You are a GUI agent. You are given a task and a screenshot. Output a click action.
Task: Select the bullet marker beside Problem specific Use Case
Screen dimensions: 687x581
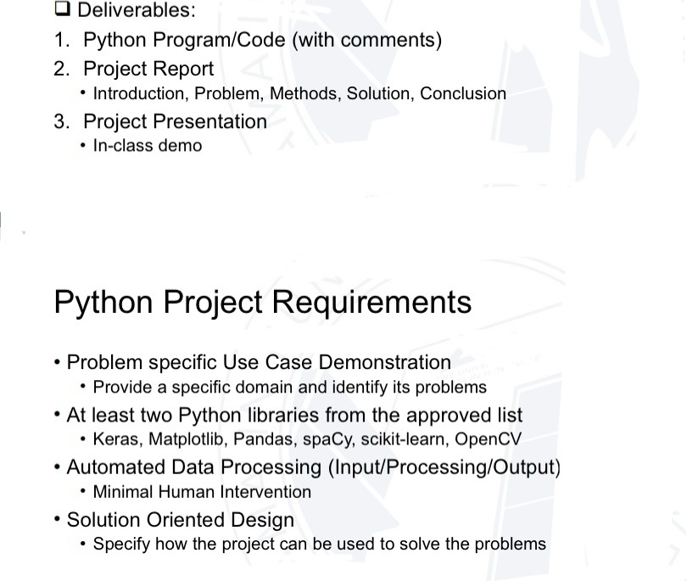click(x=58, y=361)
